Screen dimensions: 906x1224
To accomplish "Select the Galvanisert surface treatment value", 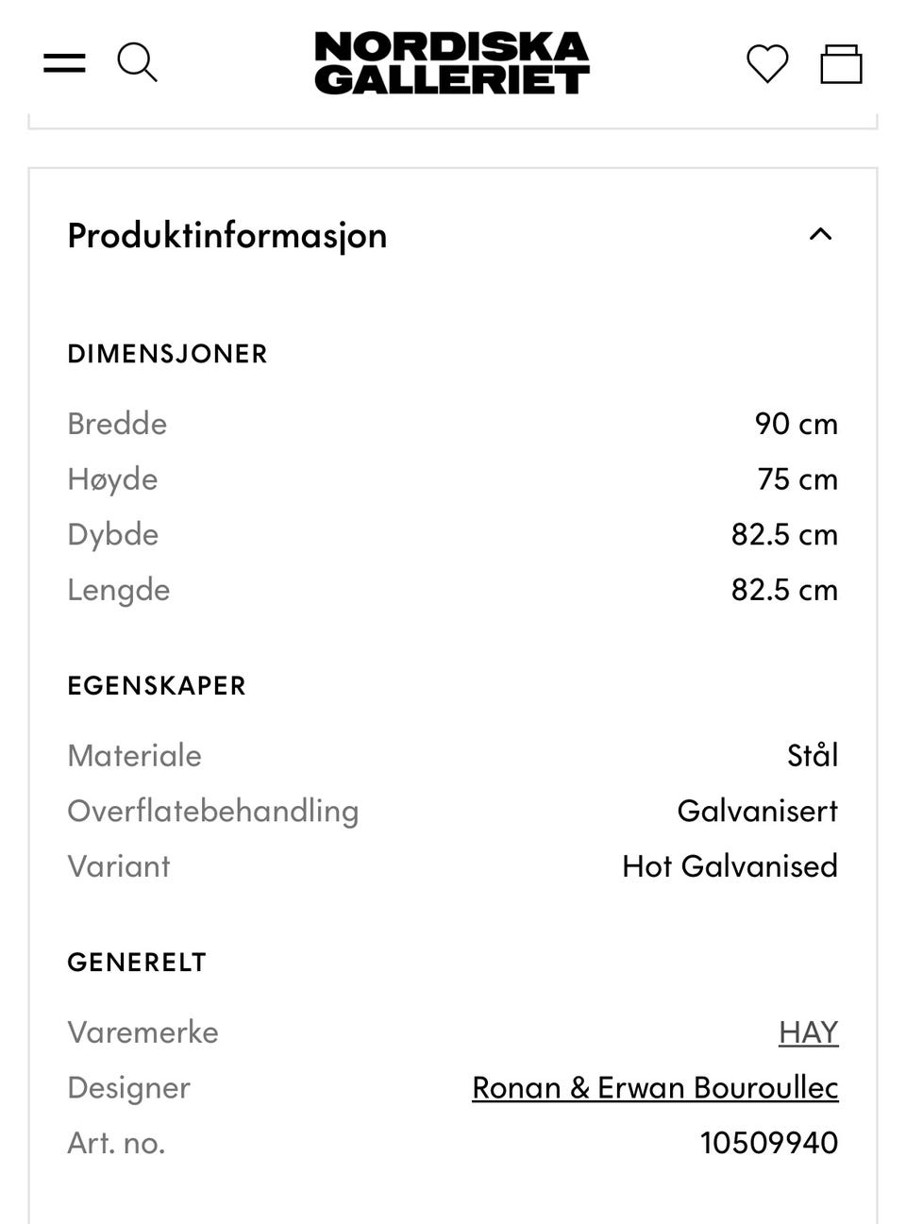I will pos(757,811).
